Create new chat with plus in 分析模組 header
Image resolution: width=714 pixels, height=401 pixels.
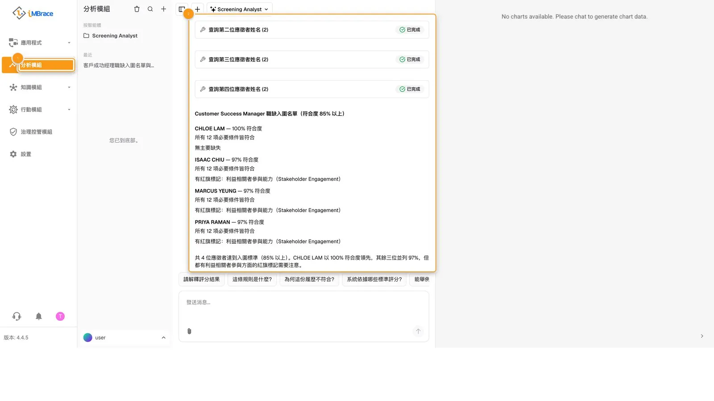pyautogui.click(x=164, y=9)
